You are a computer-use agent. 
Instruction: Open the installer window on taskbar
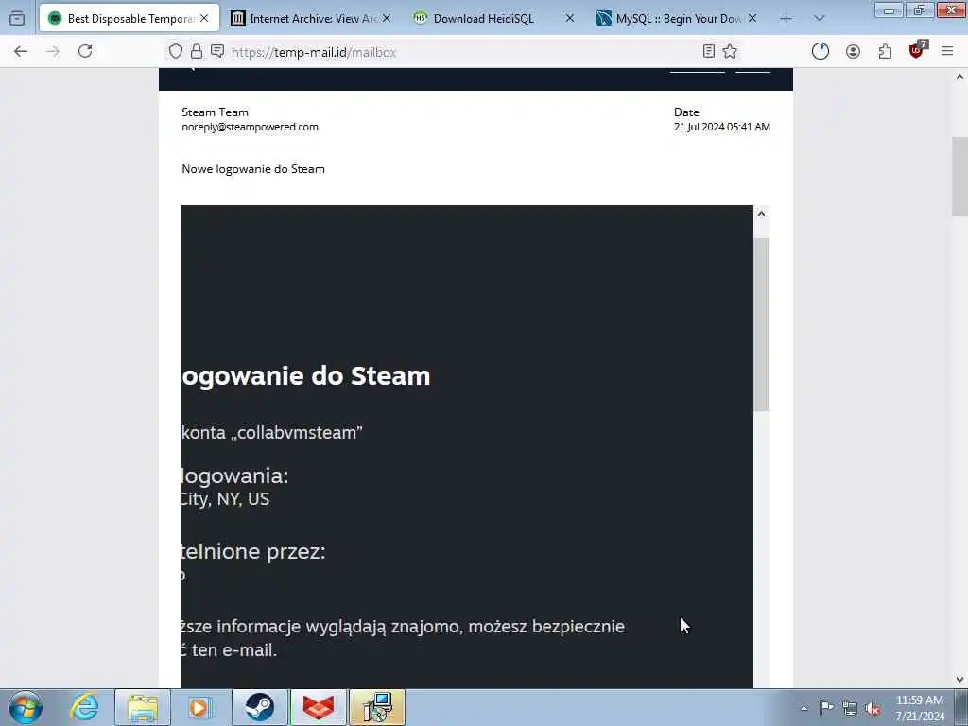[377, 707]
